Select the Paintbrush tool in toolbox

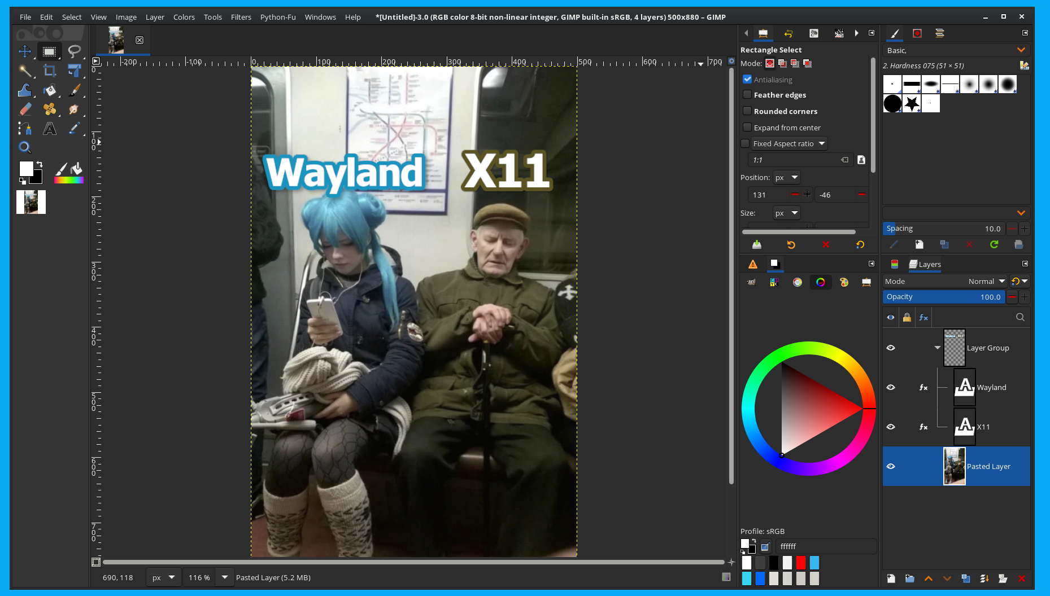74,90
